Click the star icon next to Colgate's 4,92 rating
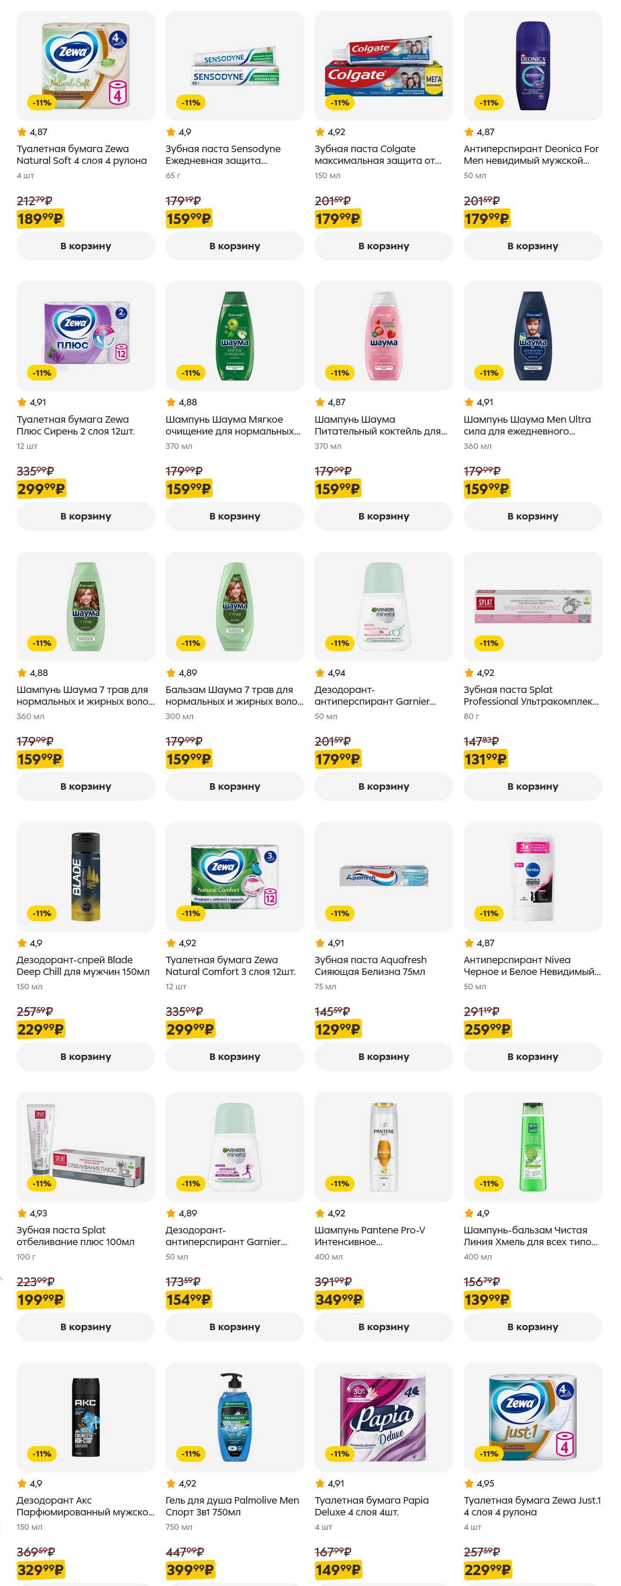Screen dimensions: 621x1586 click(320, 132)
